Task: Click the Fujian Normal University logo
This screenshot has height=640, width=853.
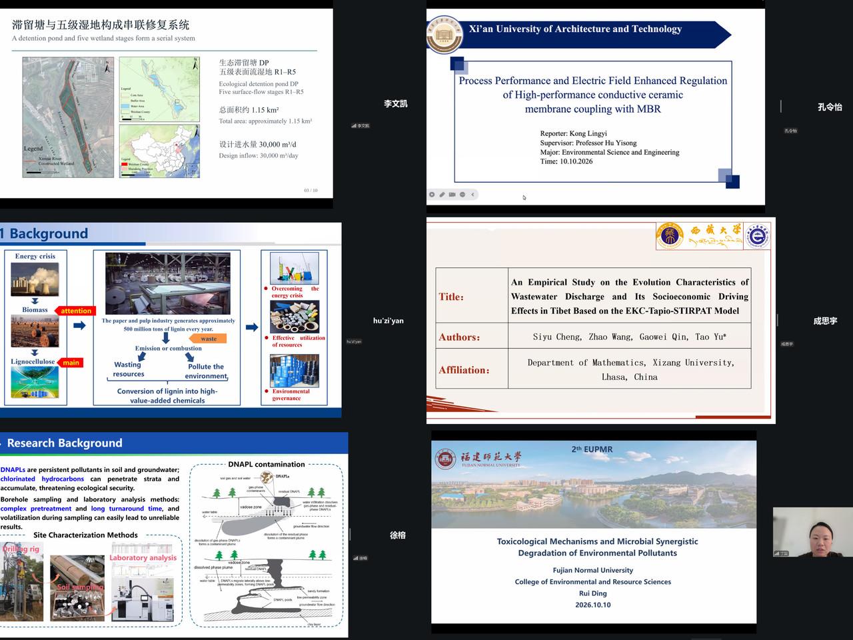Action: point(478,459)
